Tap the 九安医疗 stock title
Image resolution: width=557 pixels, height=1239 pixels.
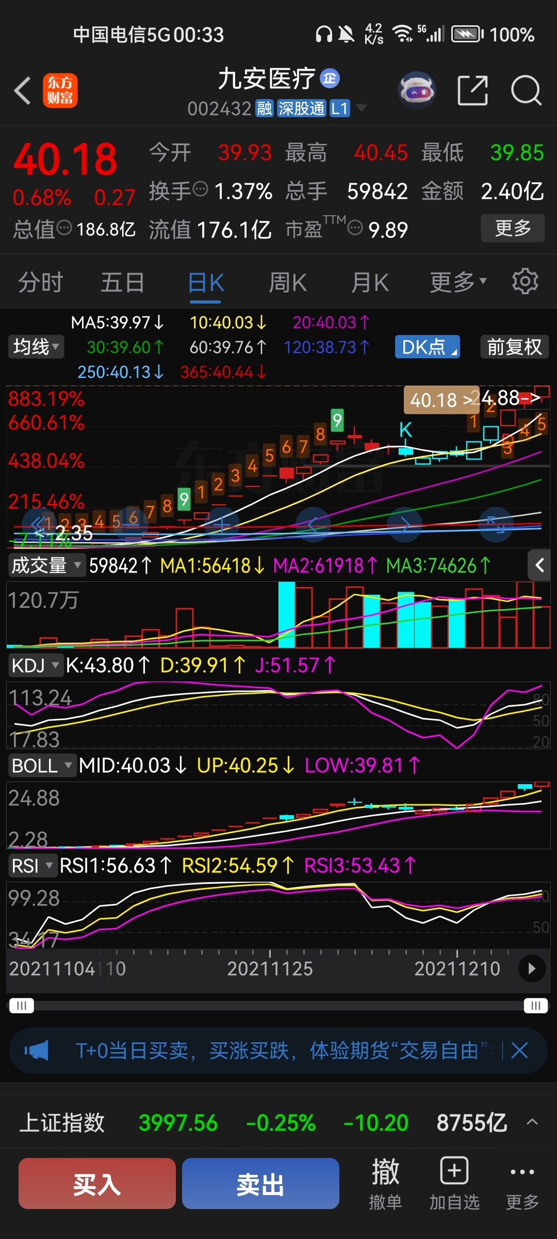tap(266, 78)
